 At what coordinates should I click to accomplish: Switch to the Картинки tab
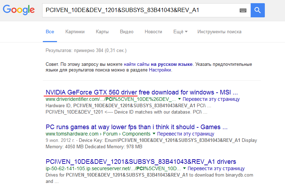(75, 32)
